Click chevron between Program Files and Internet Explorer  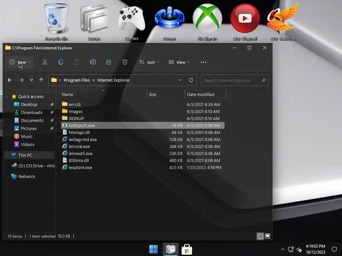pos(94,80)
